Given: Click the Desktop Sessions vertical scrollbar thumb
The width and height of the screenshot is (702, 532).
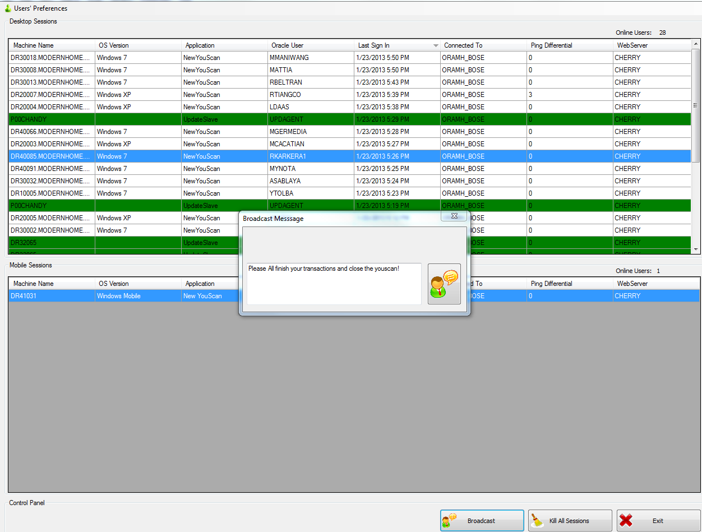Looking at the screenshot, I should pos(696,105).
